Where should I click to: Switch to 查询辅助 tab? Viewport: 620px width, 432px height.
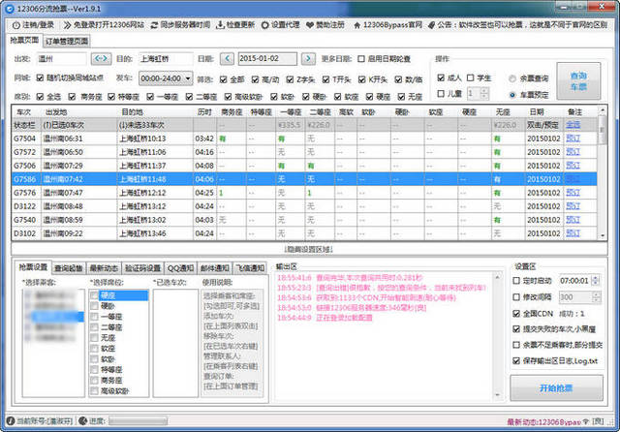coord(69,268)
